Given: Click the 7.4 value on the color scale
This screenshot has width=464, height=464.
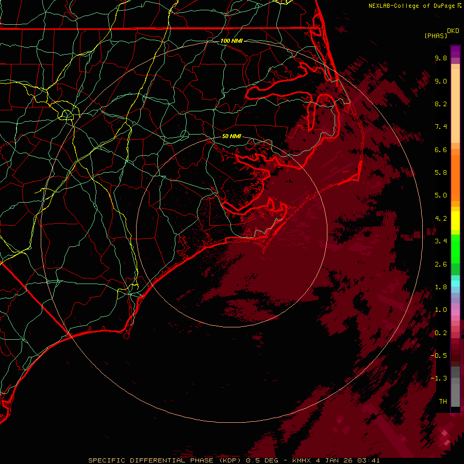Looking at the screenshot, I should (x=441, y=127).
